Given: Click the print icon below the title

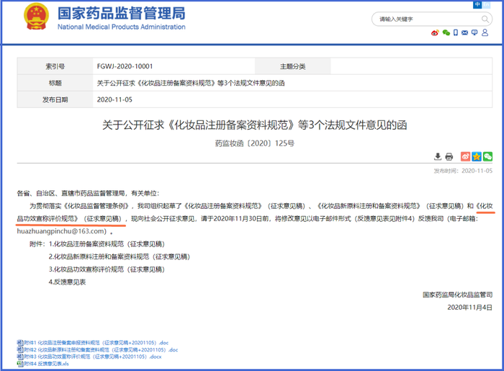Looking at the screenshot, I should click(449, 156).
